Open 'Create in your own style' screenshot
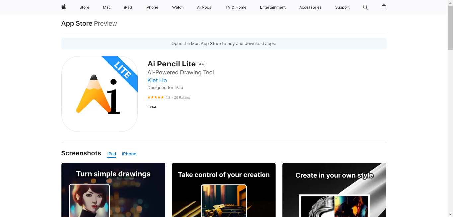This screenshot has height=217, width=453. pyautogui.click(x=334, y=190)
